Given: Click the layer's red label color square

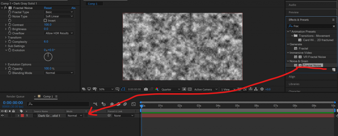Looking at the screenshot, I should pos(22,116).
